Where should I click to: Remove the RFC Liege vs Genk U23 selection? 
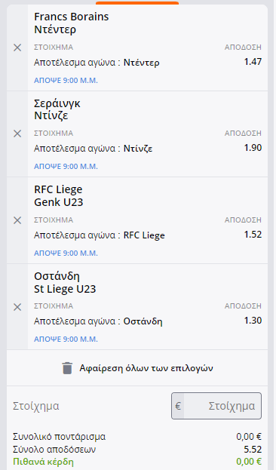(17, 220)
